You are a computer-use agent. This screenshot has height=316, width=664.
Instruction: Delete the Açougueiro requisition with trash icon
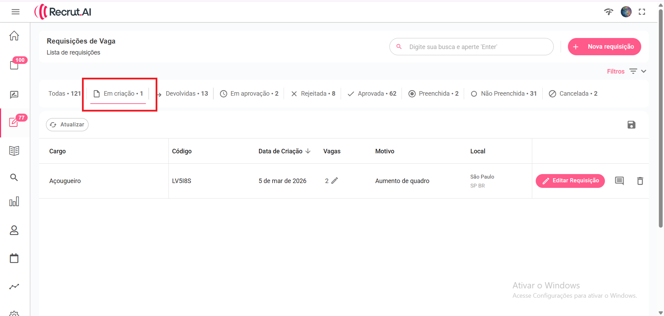coord(640,181)
